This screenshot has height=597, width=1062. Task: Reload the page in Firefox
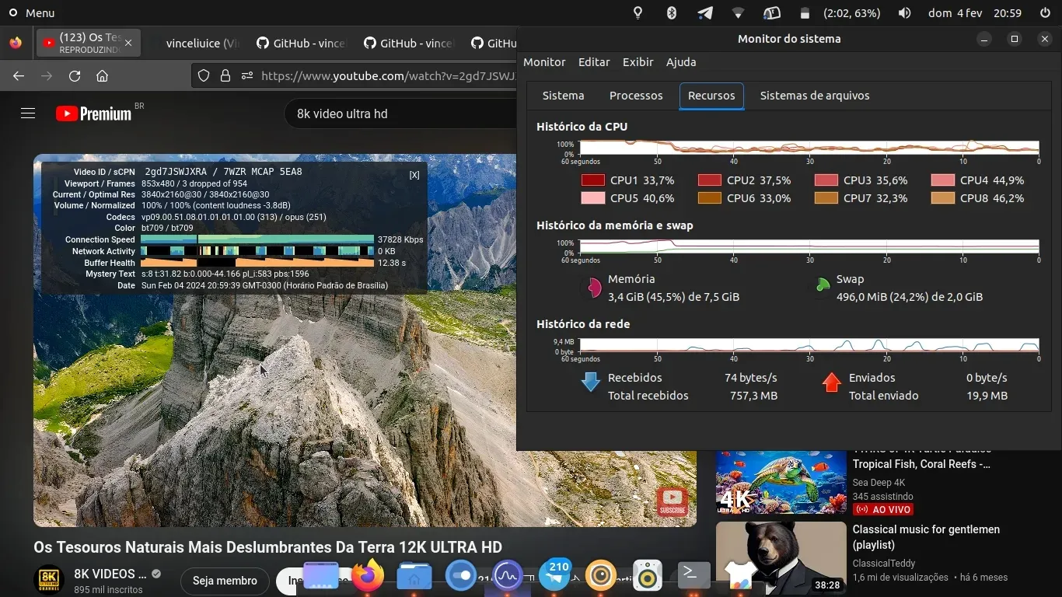coord(75,76)
